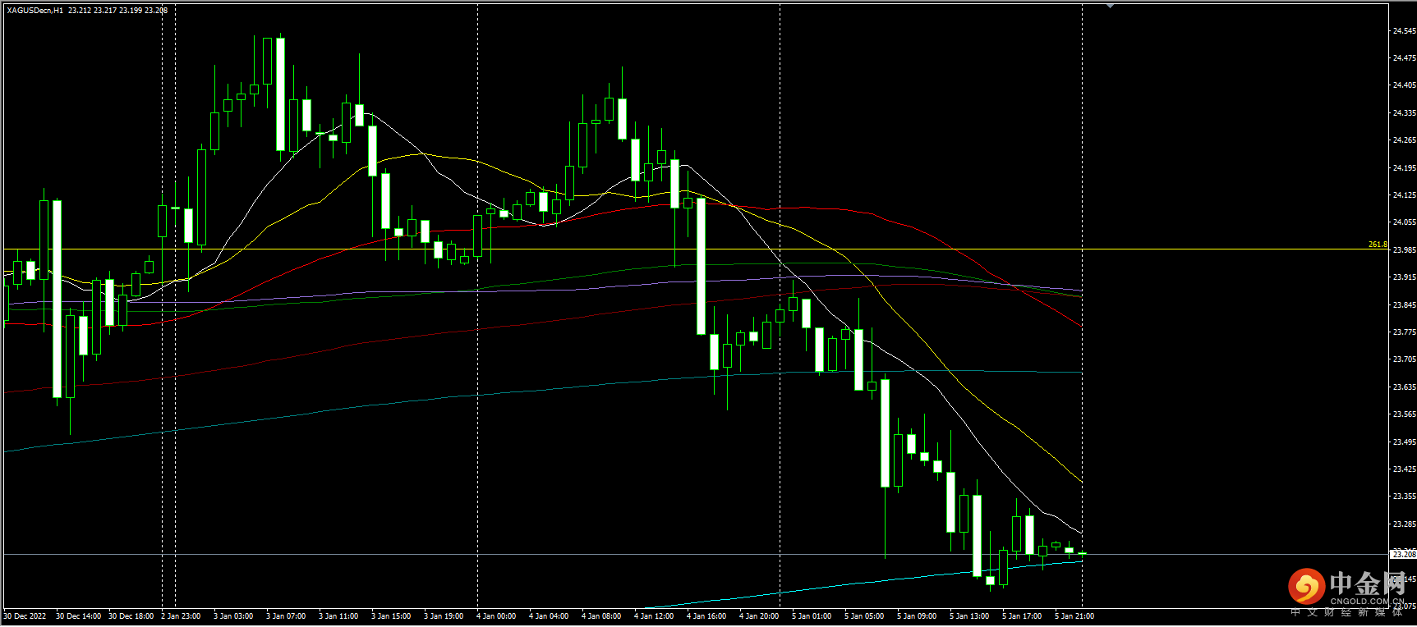This screenshot has width=1417, height=627.
Task: Click the 30 Dec 18:00 time label
Action: 131,616
